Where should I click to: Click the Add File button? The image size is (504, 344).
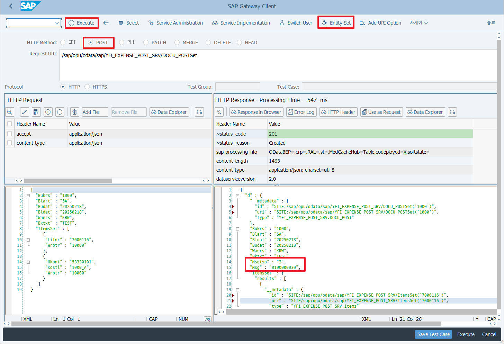[x=95, y=112]
